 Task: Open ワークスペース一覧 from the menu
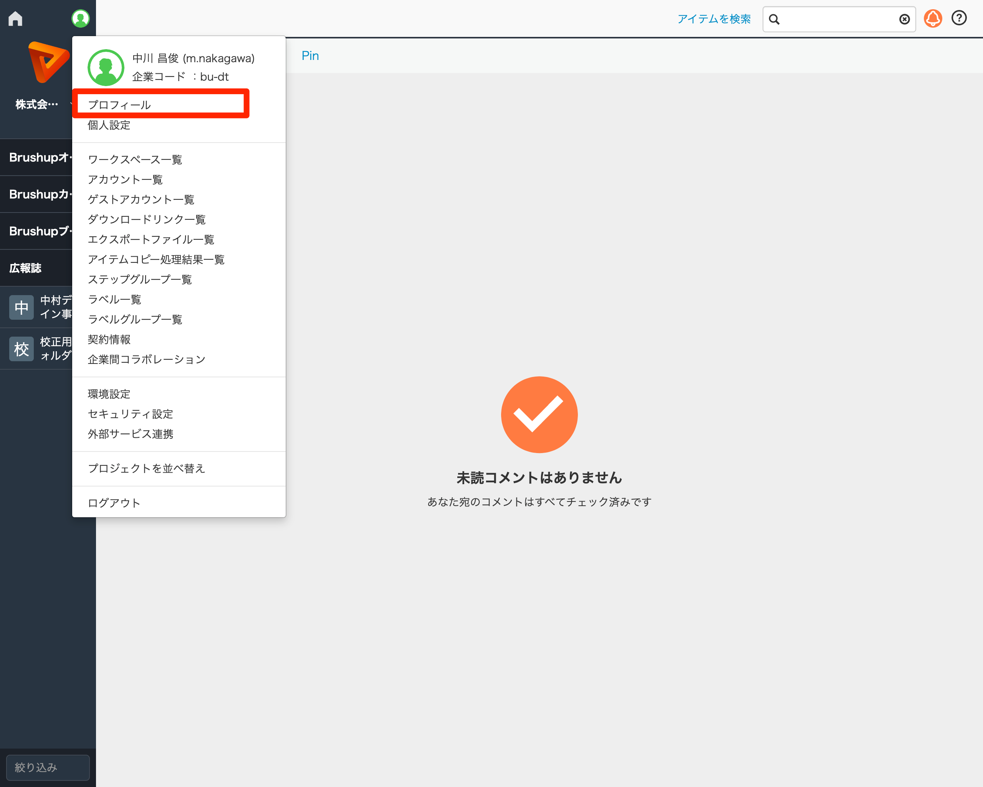point(134,159)
